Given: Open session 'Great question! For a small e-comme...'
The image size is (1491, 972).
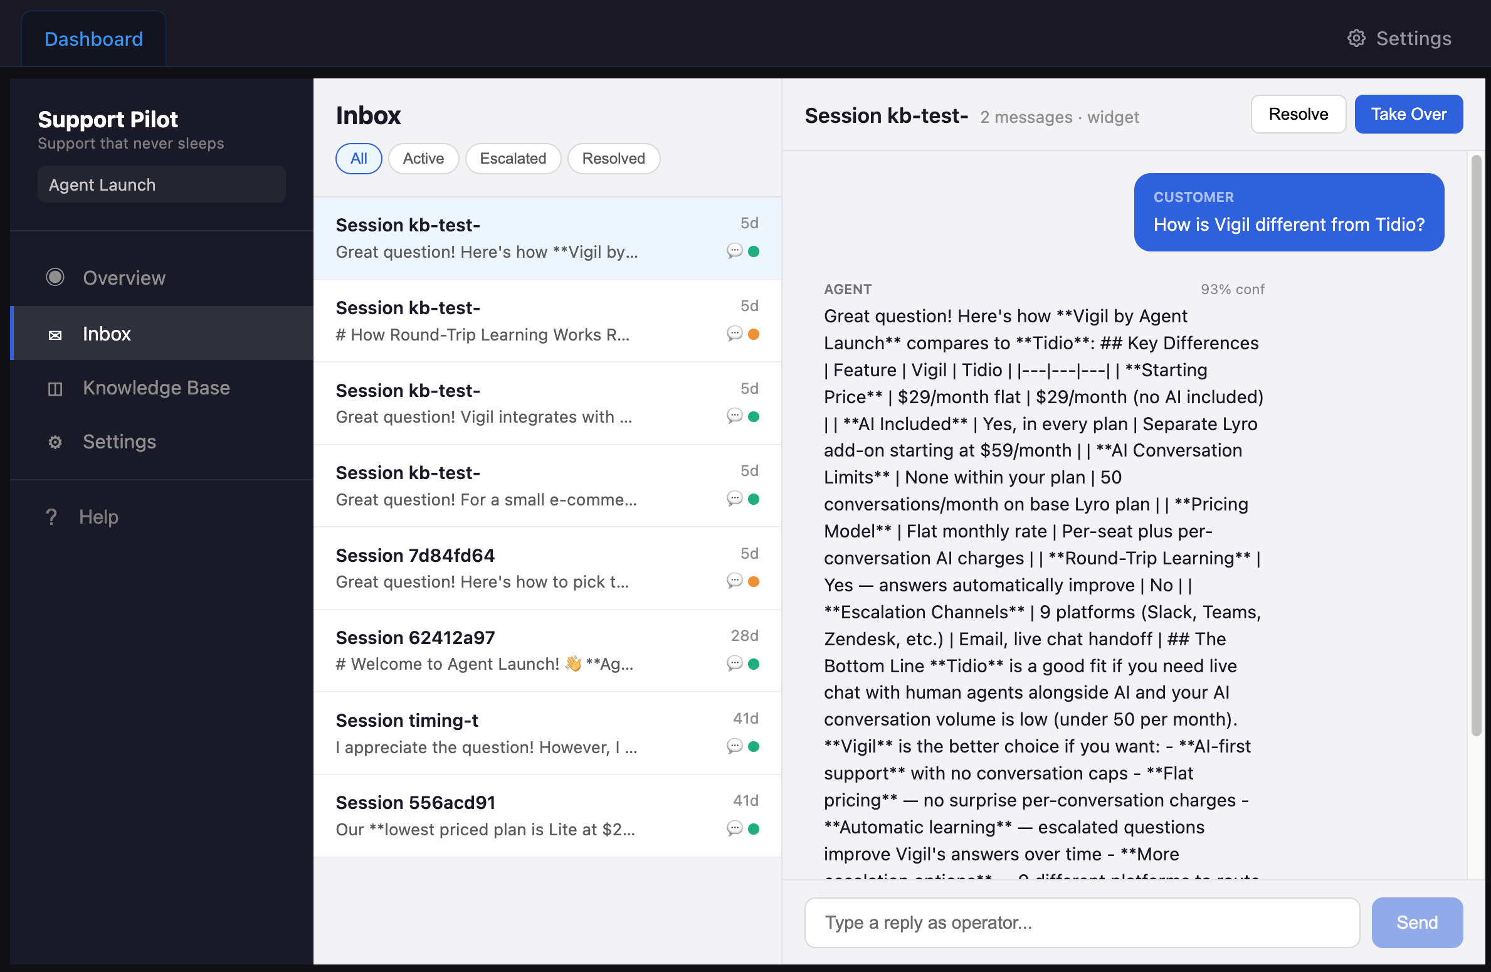Looking at the screenshot, I should 547,486.
